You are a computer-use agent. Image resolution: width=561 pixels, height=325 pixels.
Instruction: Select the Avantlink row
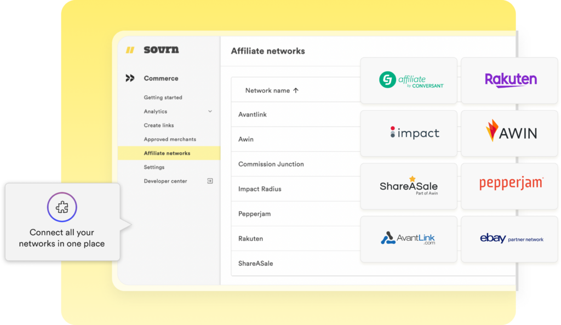pos(296,115)
